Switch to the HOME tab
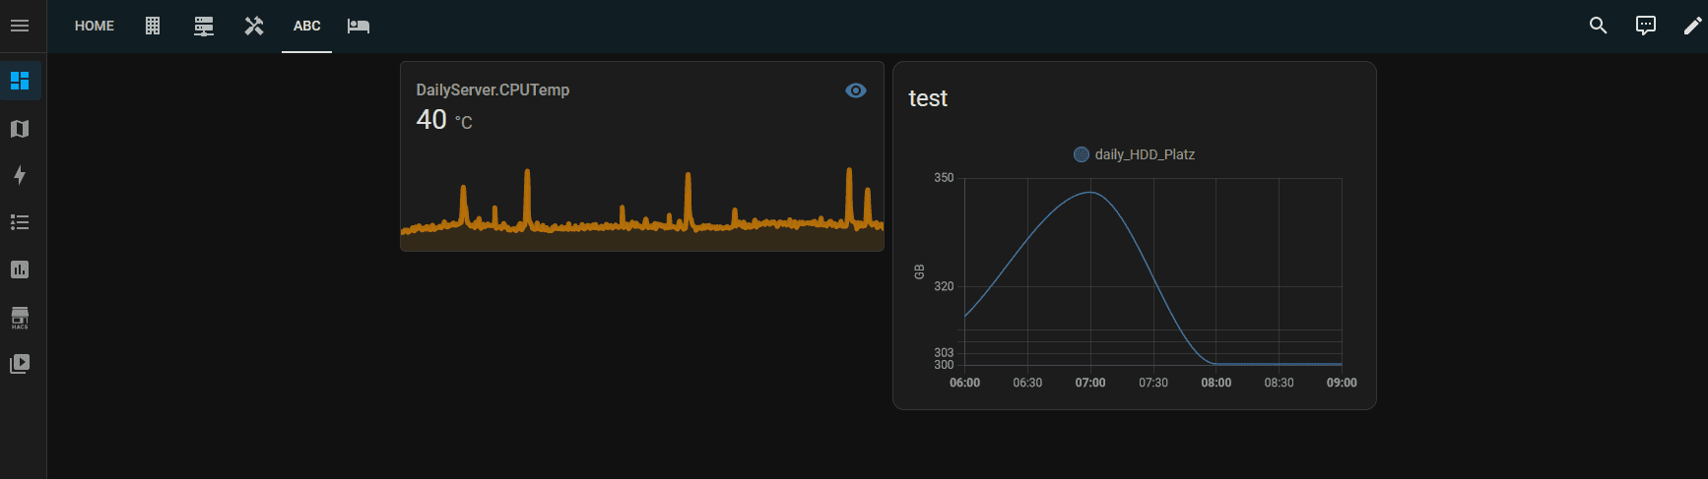 coord(95,26)
